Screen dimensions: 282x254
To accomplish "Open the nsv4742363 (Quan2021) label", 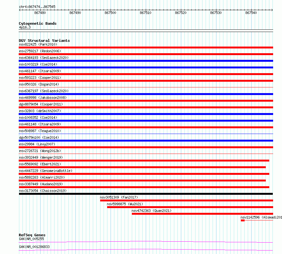I will (151, 211).
